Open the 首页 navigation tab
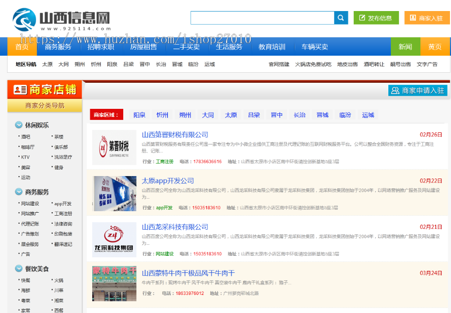 (x=22, y=47)
